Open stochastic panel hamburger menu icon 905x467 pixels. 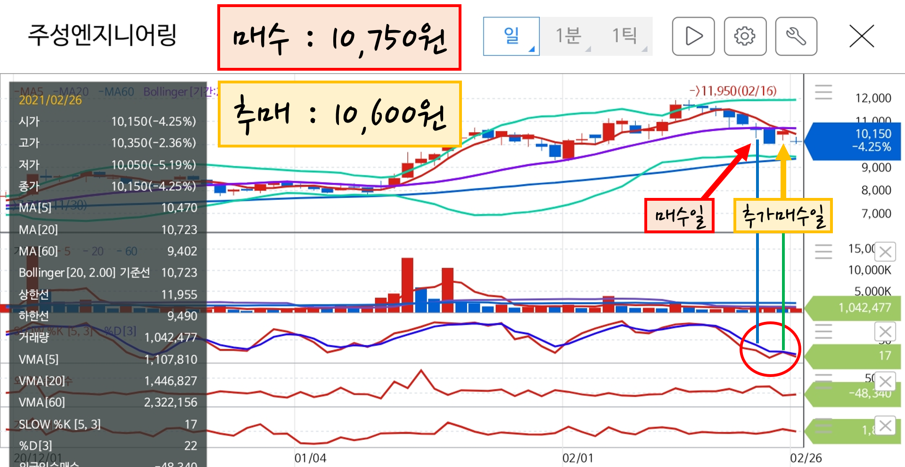click(x=823, y=331)
